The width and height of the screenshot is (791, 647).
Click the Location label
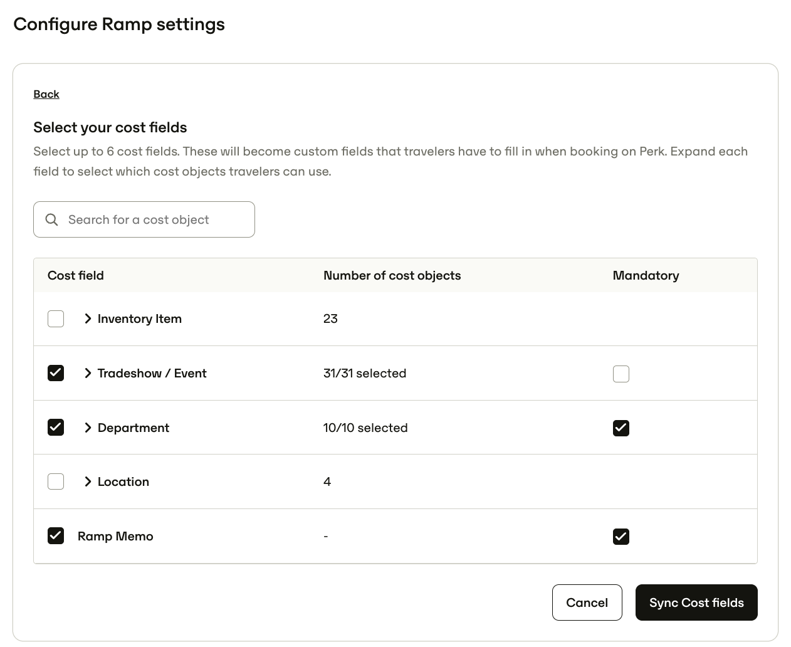[x=123, y=481]
